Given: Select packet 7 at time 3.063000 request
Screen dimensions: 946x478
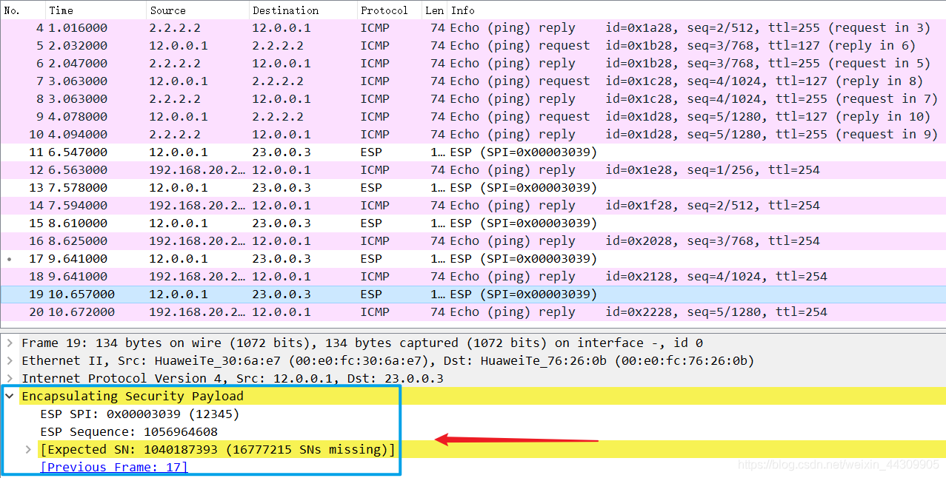Looking at the screenshot, I should point(473,81).
